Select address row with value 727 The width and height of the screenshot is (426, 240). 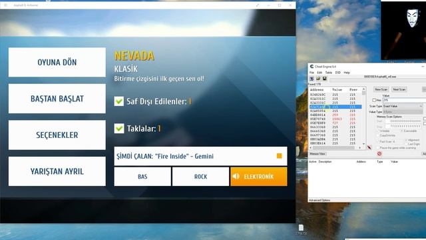pos(335,123)
